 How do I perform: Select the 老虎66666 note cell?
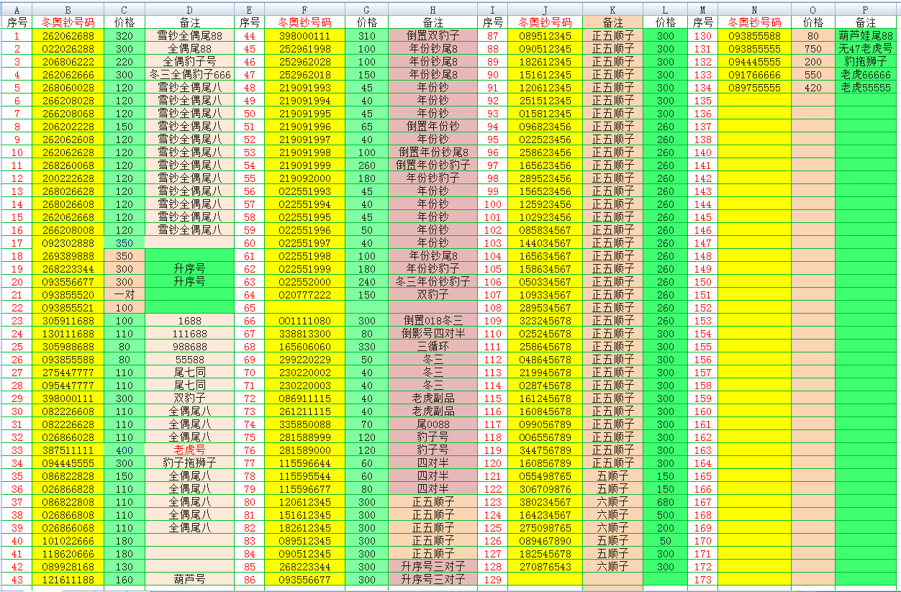tap(866, 75)
